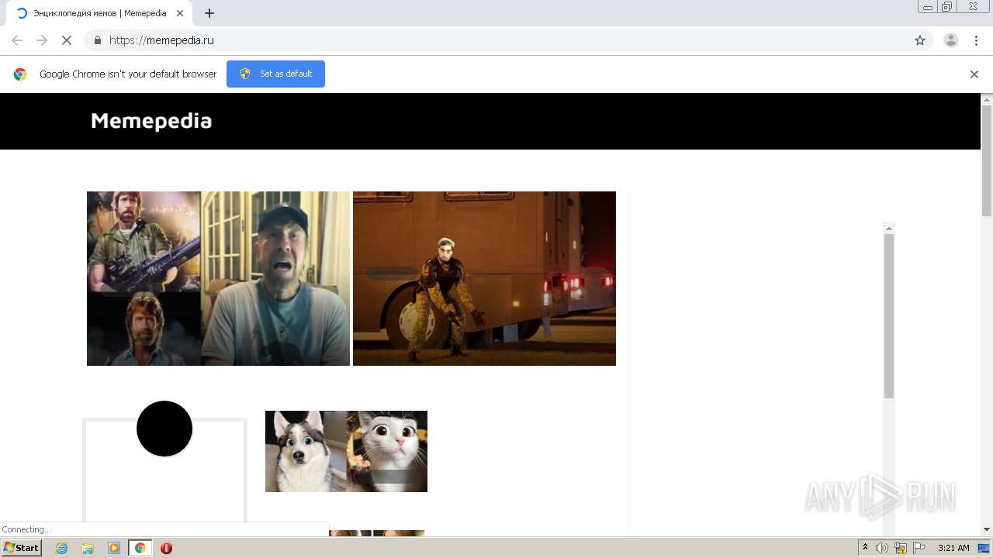
Task: Go forward to next page
Action: point(42,40)
